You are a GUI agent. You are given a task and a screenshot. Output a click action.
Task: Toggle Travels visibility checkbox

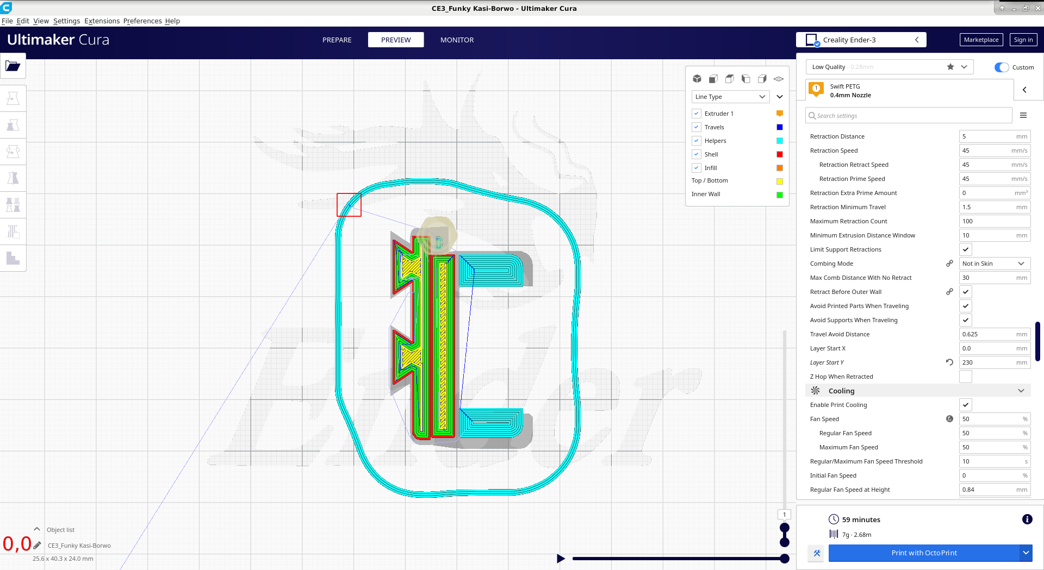697,127
